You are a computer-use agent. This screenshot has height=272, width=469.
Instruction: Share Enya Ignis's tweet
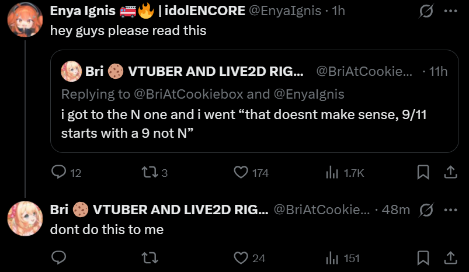(x=450, y=172)
